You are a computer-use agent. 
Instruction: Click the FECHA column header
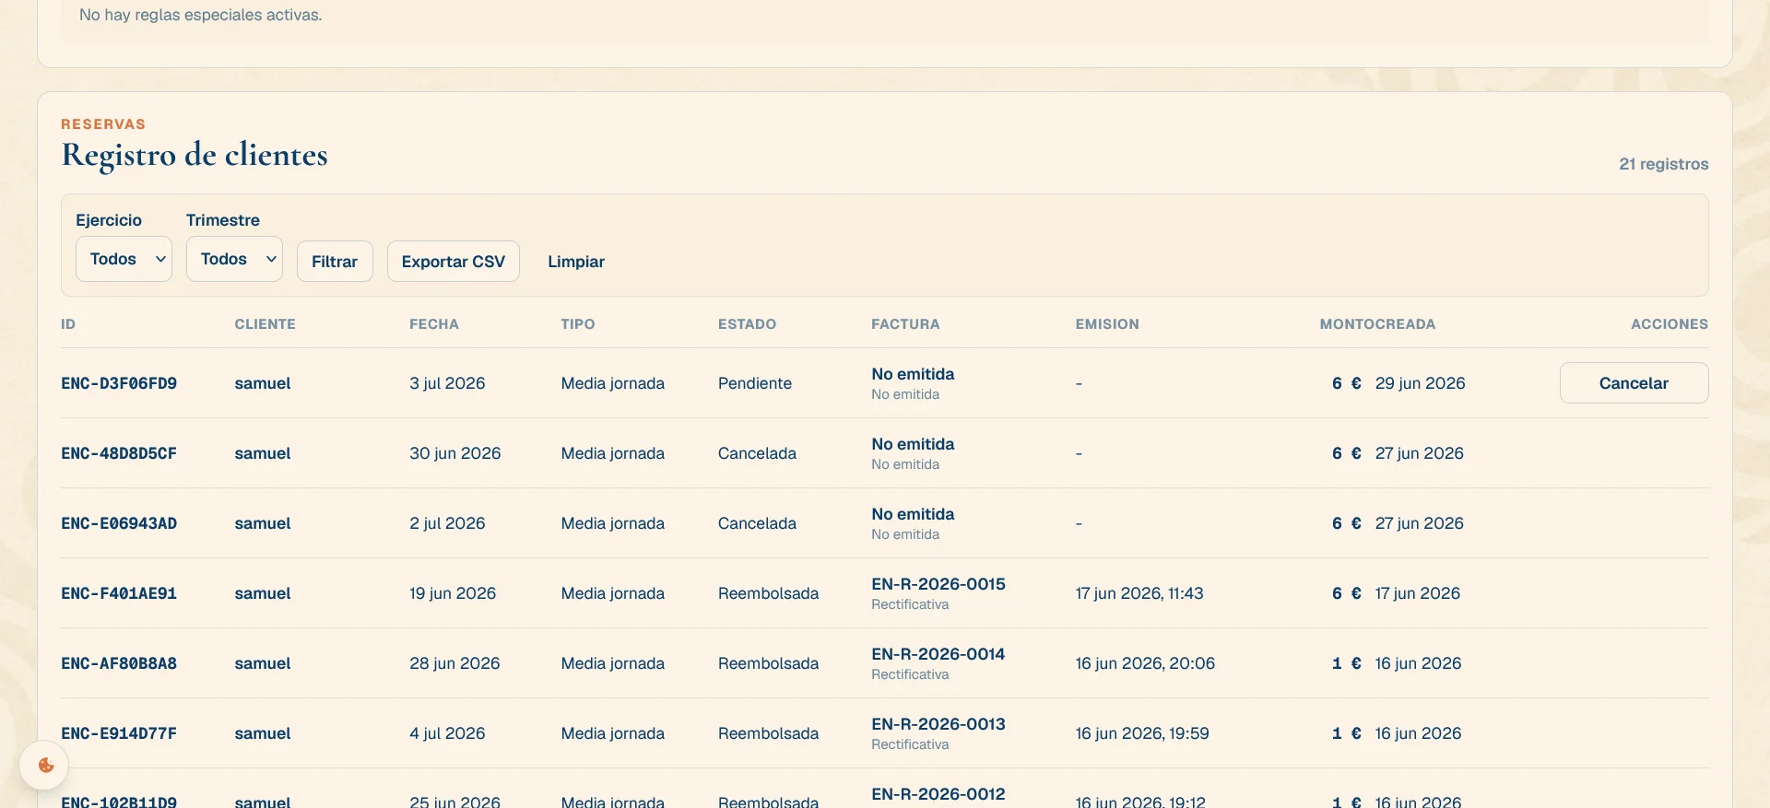tap(434, 324)
